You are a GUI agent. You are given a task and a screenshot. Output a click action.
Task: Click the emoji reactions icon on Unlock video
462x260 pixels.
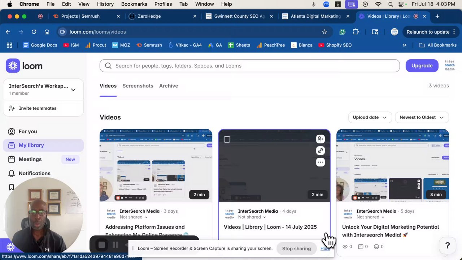click(376, 247)
